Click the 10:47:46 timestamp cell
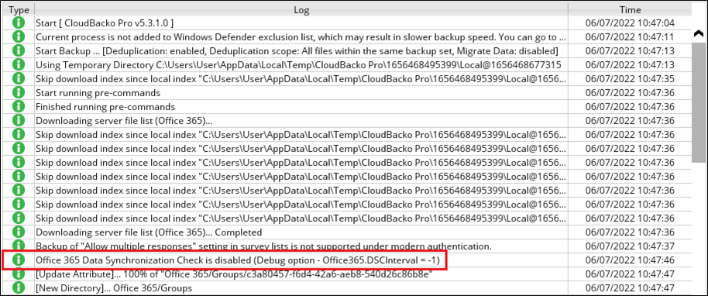Screen dimensions: 708x296 [630, 260]
